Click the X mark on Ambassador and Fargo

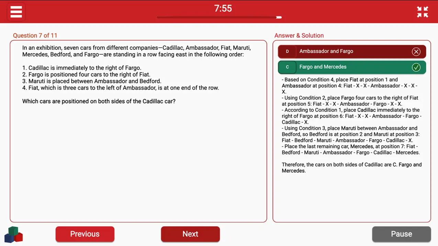tap(416, 51)
